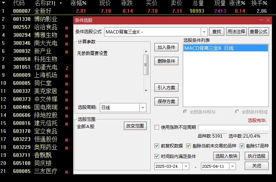Click the R marker beside 洽洽食品

click(x=67, y=28)
